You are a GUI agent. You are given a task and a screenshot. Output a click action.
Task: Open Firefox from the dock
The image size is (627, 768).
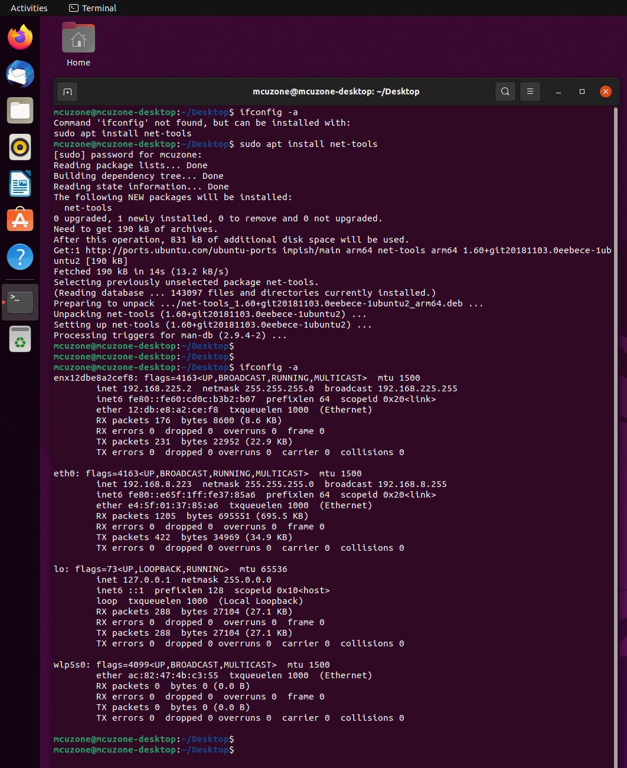[x=19, y=37]
